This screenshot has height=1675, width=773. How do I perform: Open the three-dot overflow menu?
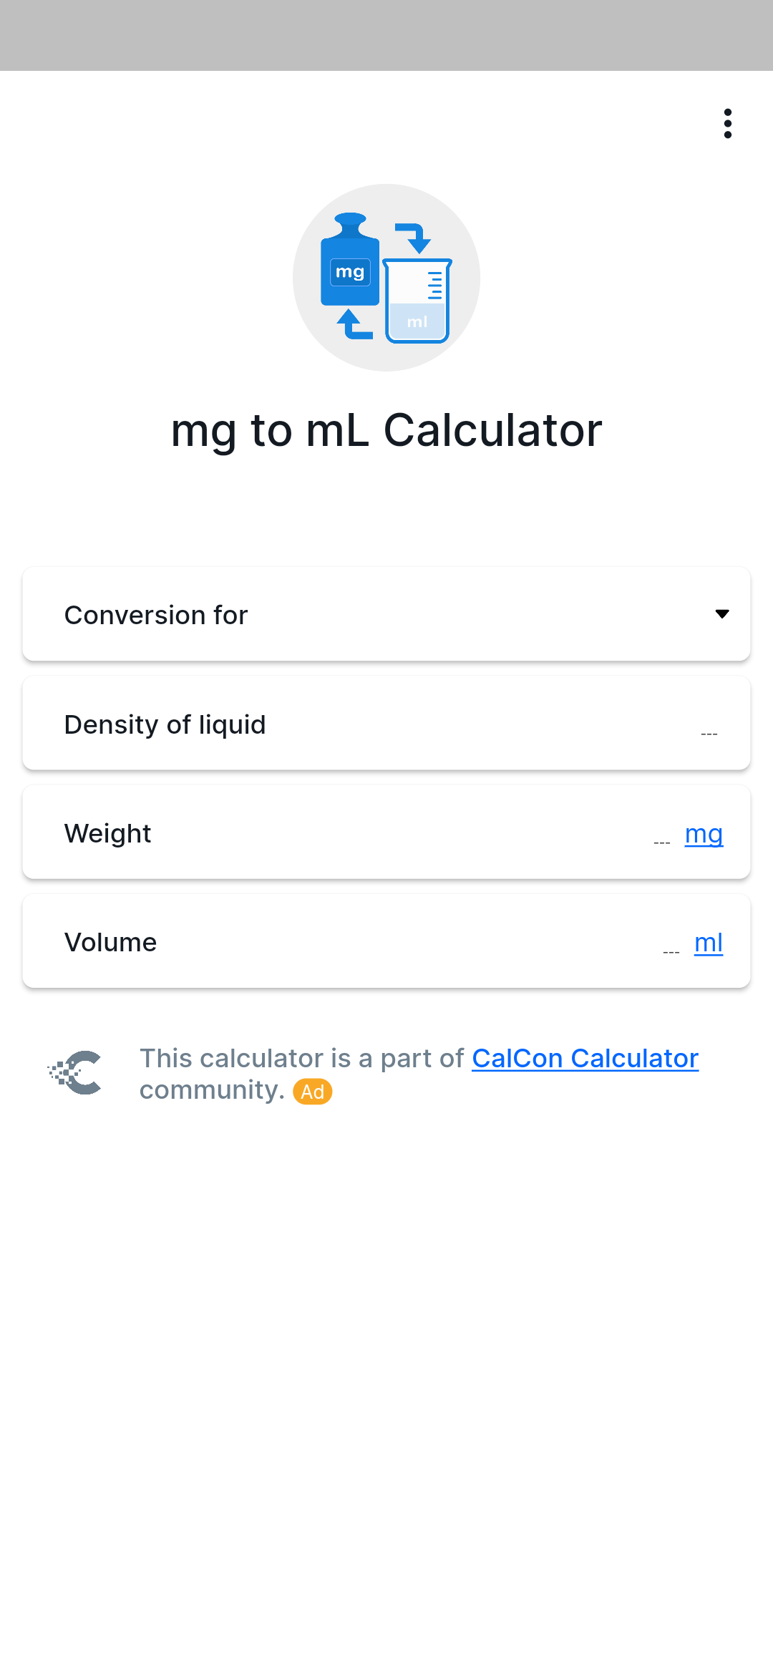[x=727, y=124]
